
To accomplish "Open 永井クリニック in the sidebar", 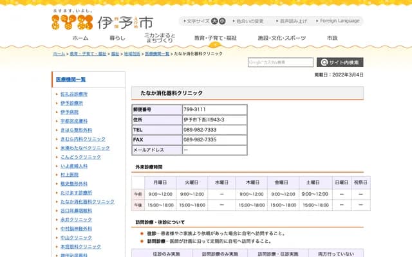I will pyautogui.click(x=76, y=220).
